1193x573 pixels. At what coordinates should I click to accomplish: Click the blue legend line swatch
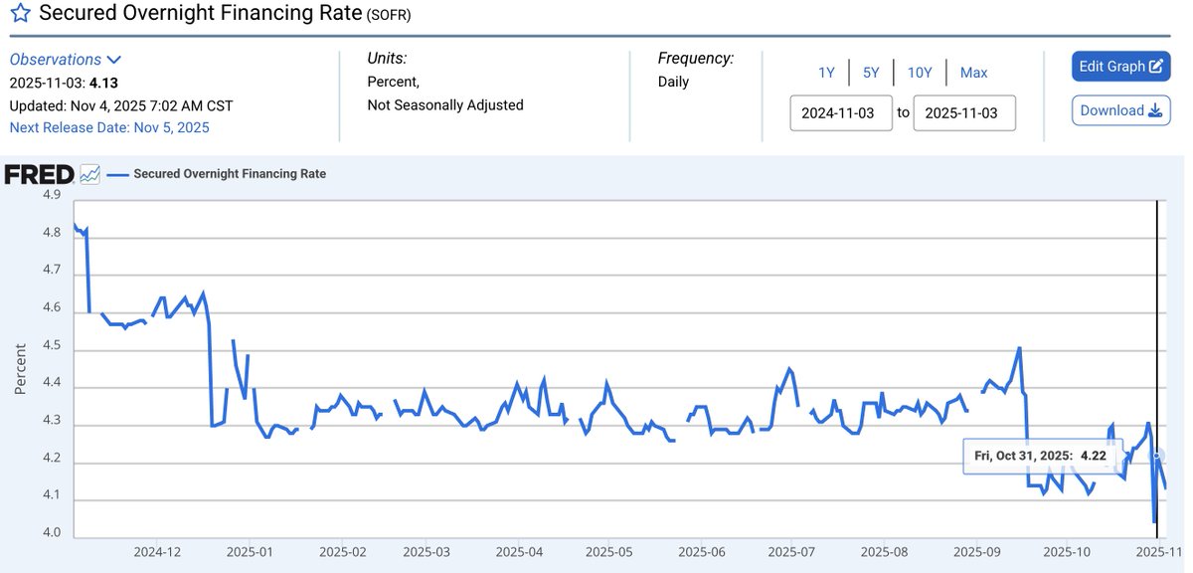pos(118,174)
